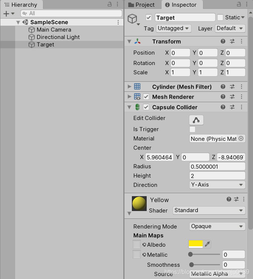Click the Yellow material preview sphere
This screenshot has width=253, height=279.
(139, 204)
